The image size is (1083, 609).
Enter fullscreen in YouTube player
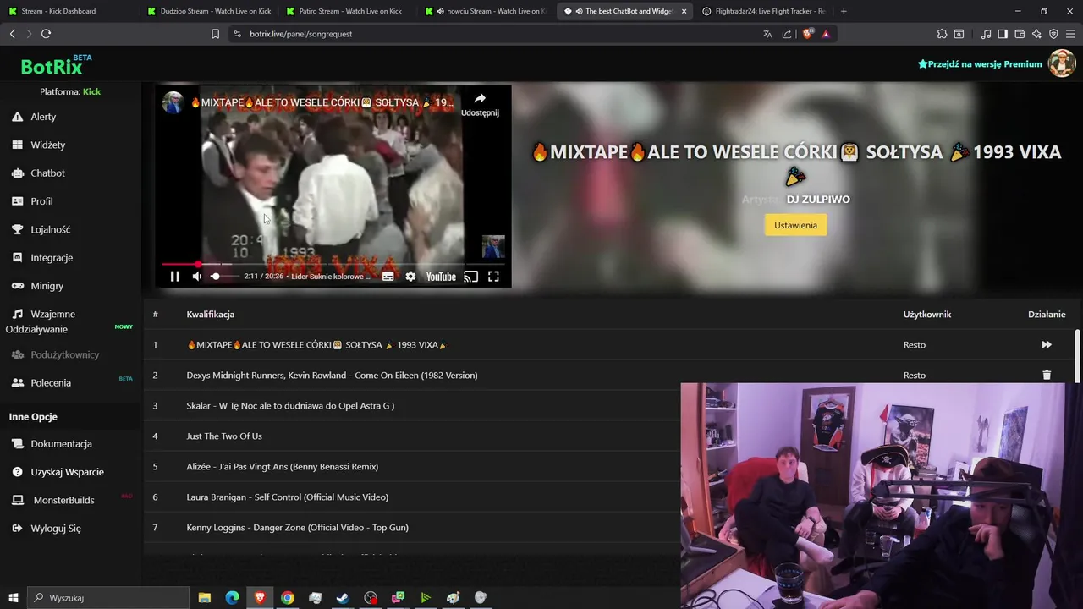pos(493,277)
